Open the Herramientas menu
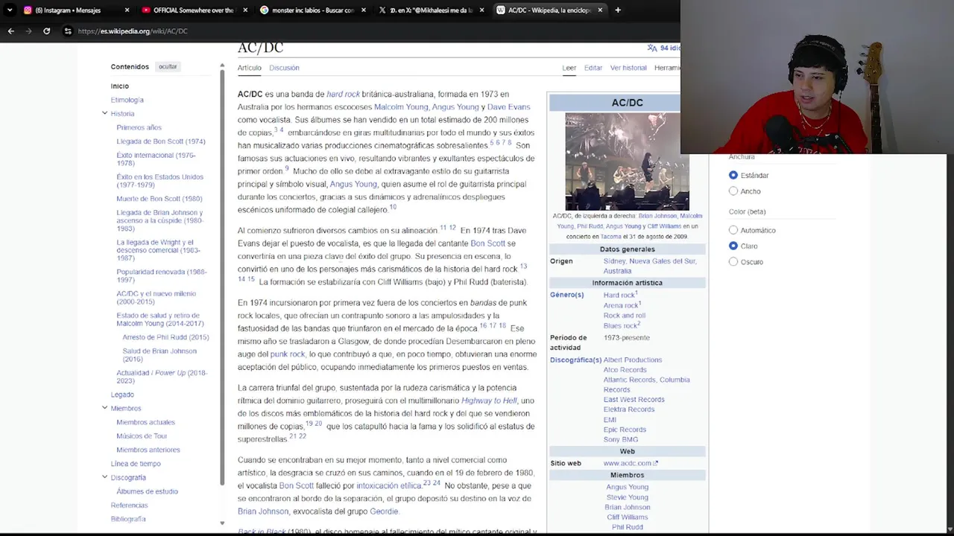Screen dimensions: 954x536 (667, 68)
